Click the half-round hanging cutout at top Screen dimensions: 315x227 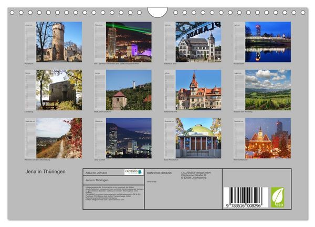tap(157, 12)
